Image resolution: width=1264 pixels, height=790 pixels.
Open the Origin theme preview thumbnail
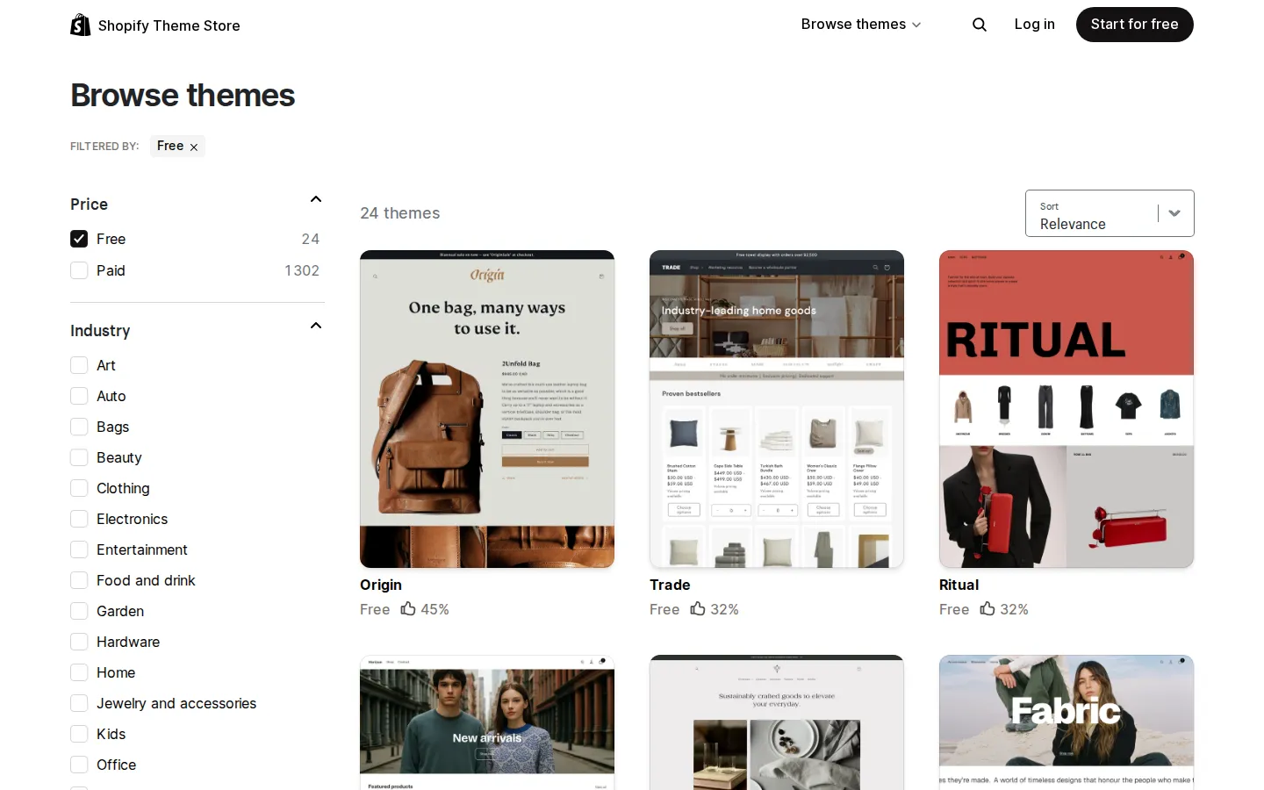487,409
